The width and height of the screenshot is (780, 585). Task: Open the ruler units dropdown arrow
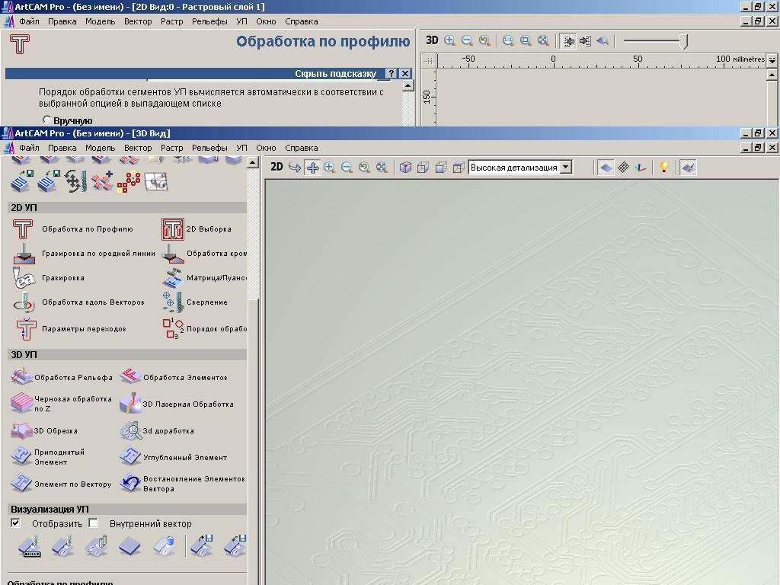tap(772, 59)
